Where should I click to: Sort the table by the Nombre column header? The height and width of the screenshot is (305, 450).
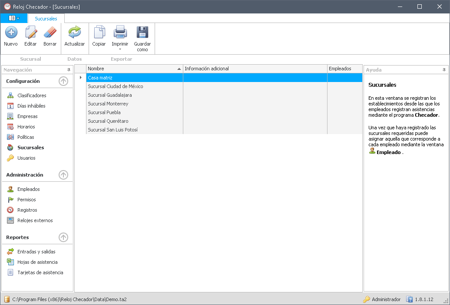130,69
